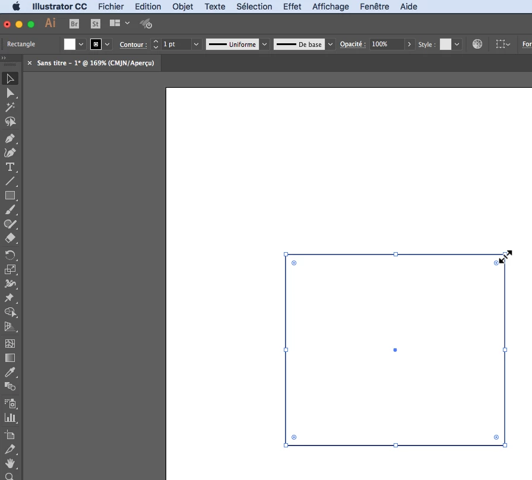Expand the stroke weight 1 pt dropdown
The image size is (532, 480).
[196, 44]
